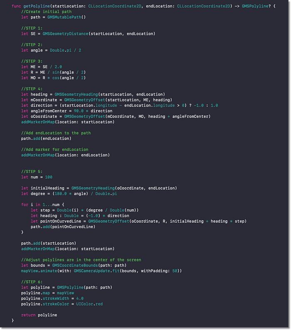Click 'mCoordinate' in its let declaration
291x330 pixels.
tap(44, 100)
